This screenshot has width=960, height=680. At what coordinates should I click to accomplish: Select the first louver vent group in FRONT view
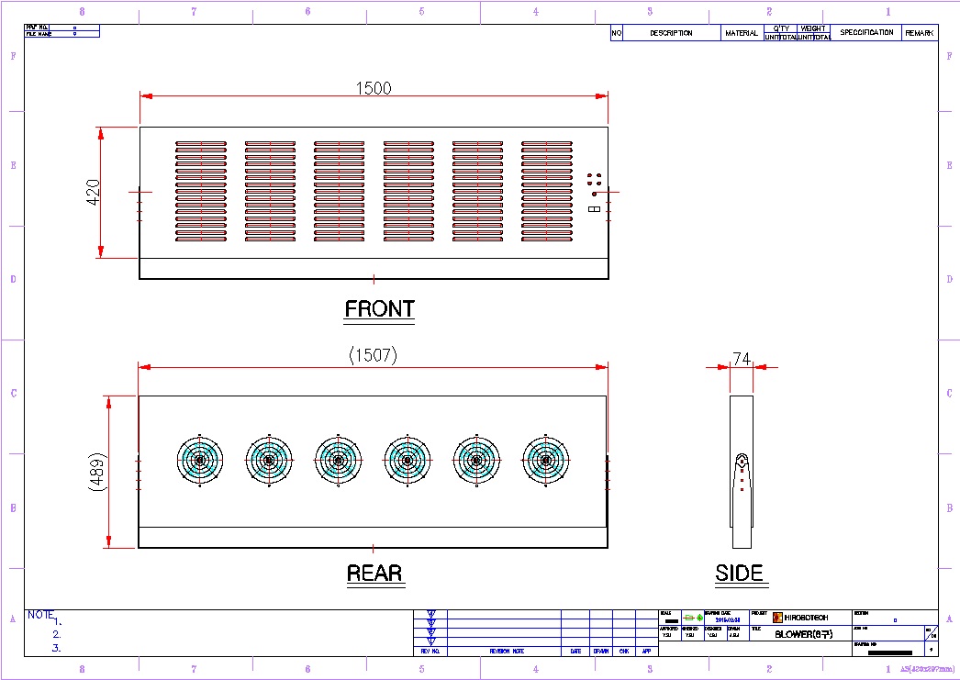201,192
